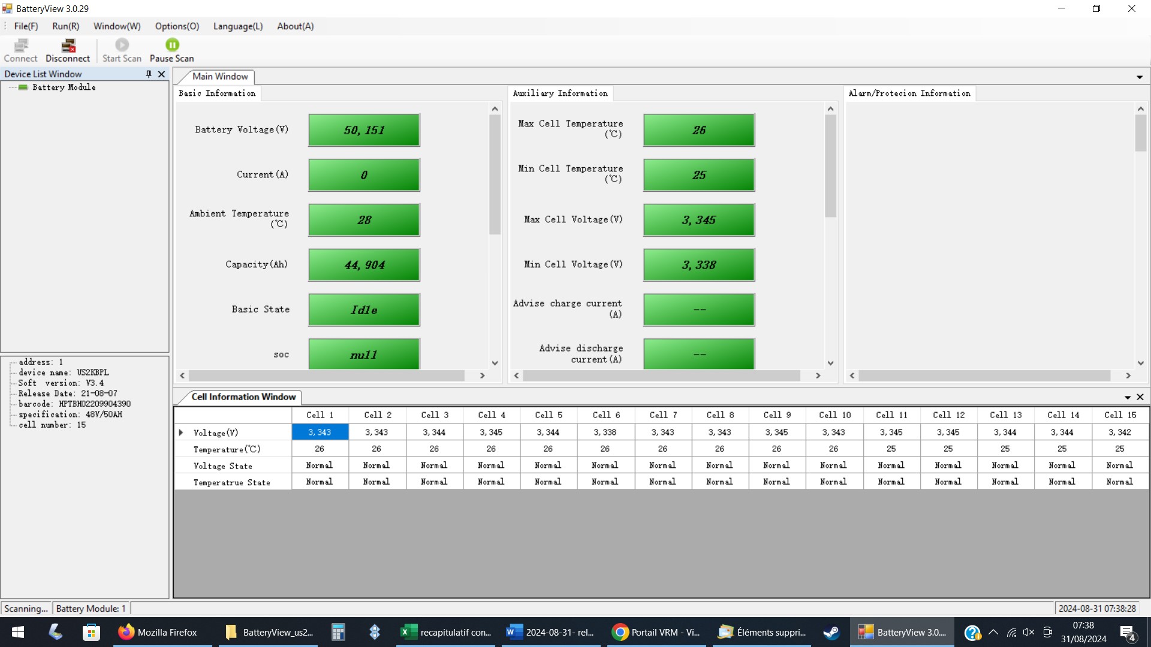Screen dimensions: 1151x647
Task: Click the Disconnect toolbar icon
Action: pyautogui.click(x=68, y=46)
